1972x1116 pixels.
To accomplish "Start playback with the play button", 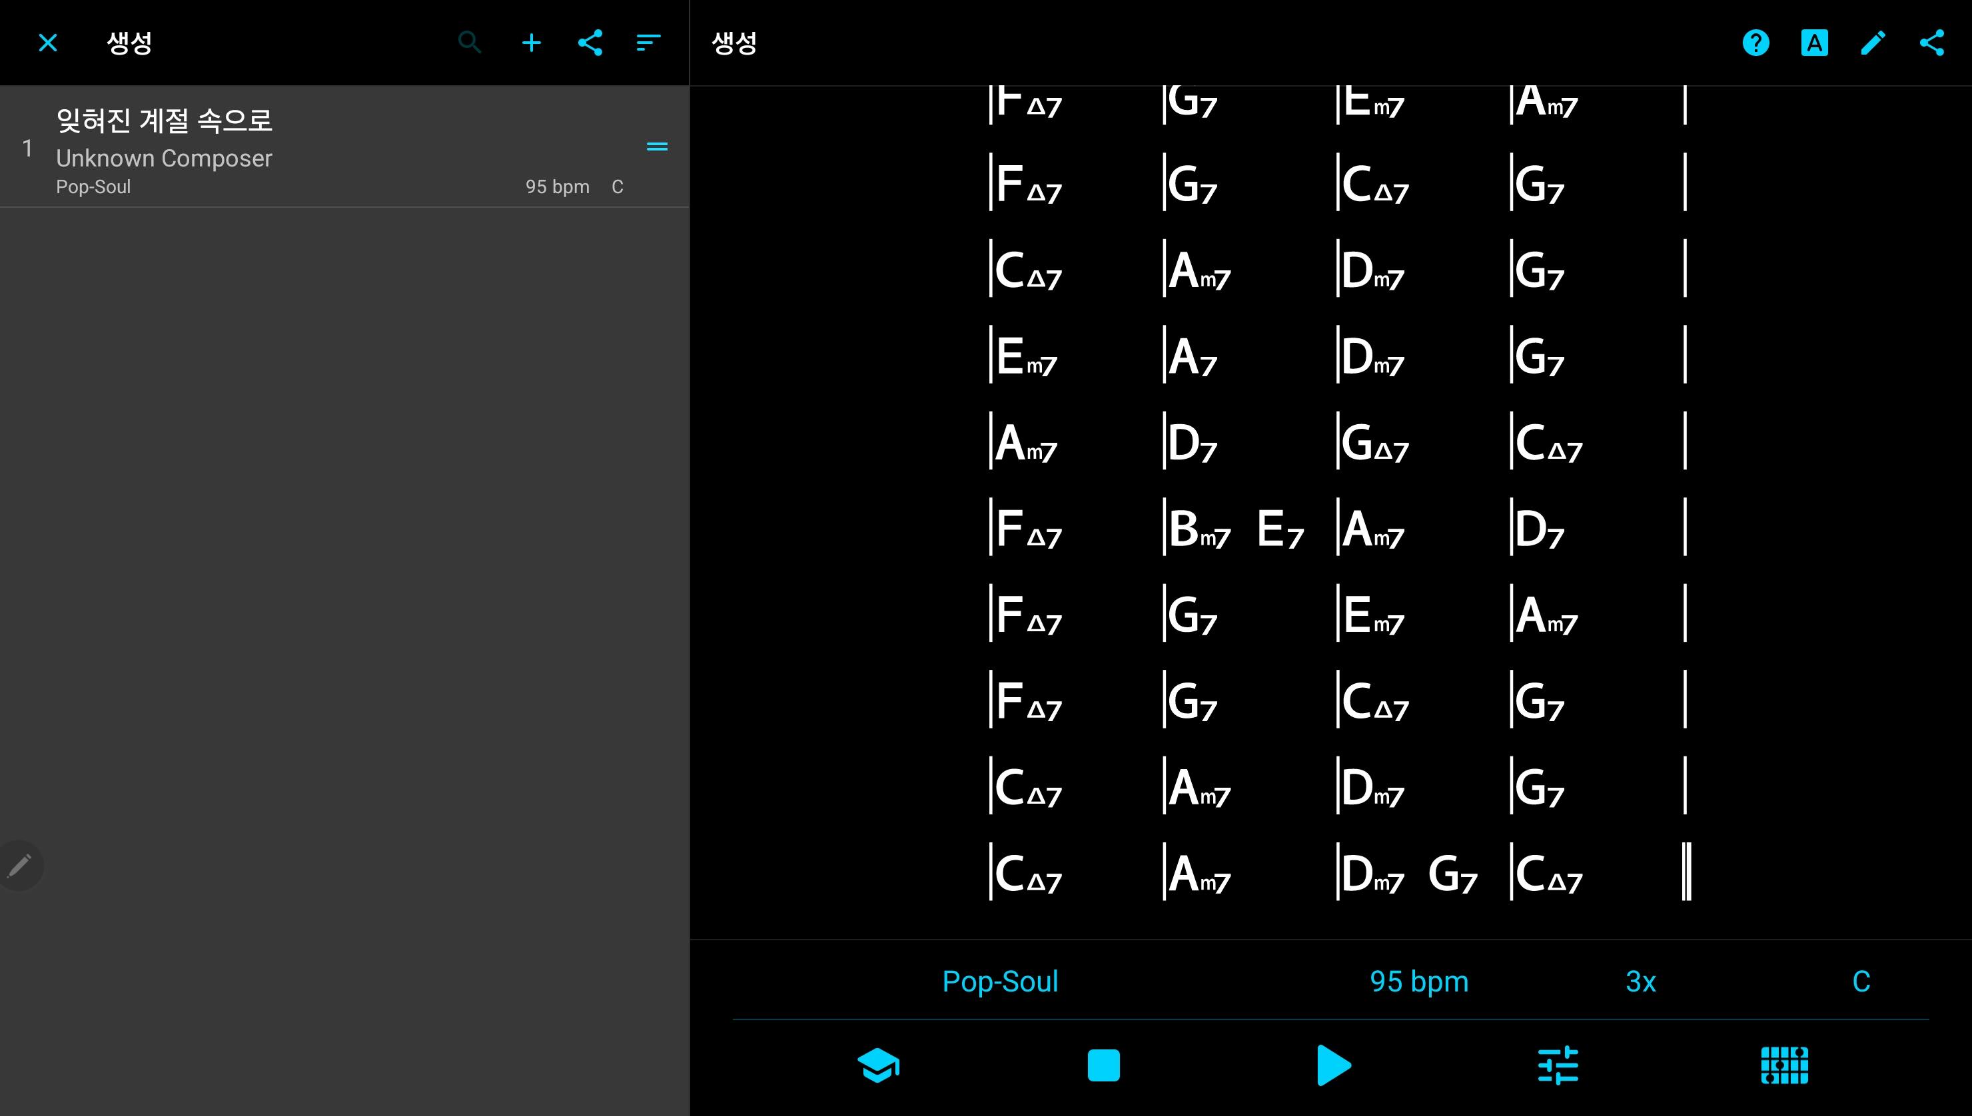I will pyautogui.click(x=1332, y=1065).
